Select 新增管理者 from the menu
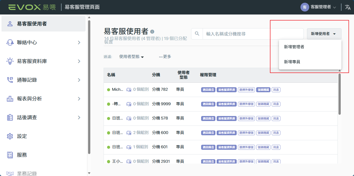 294,47
